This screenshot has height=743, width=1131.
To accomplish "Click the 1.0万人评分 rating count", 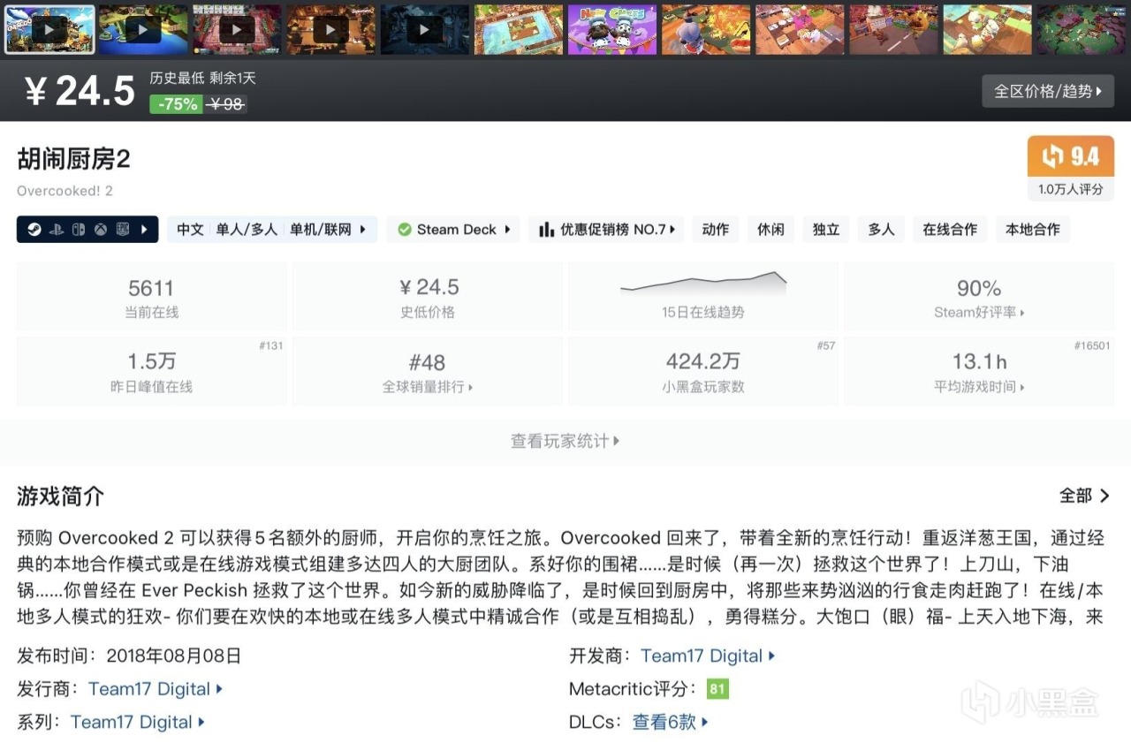I will [1071, 189].
